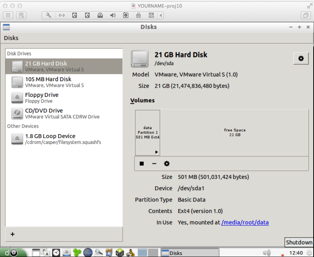Open the clock application in taskbar
The width and height of the screenshot is (314, 257).
coord(56,253)
